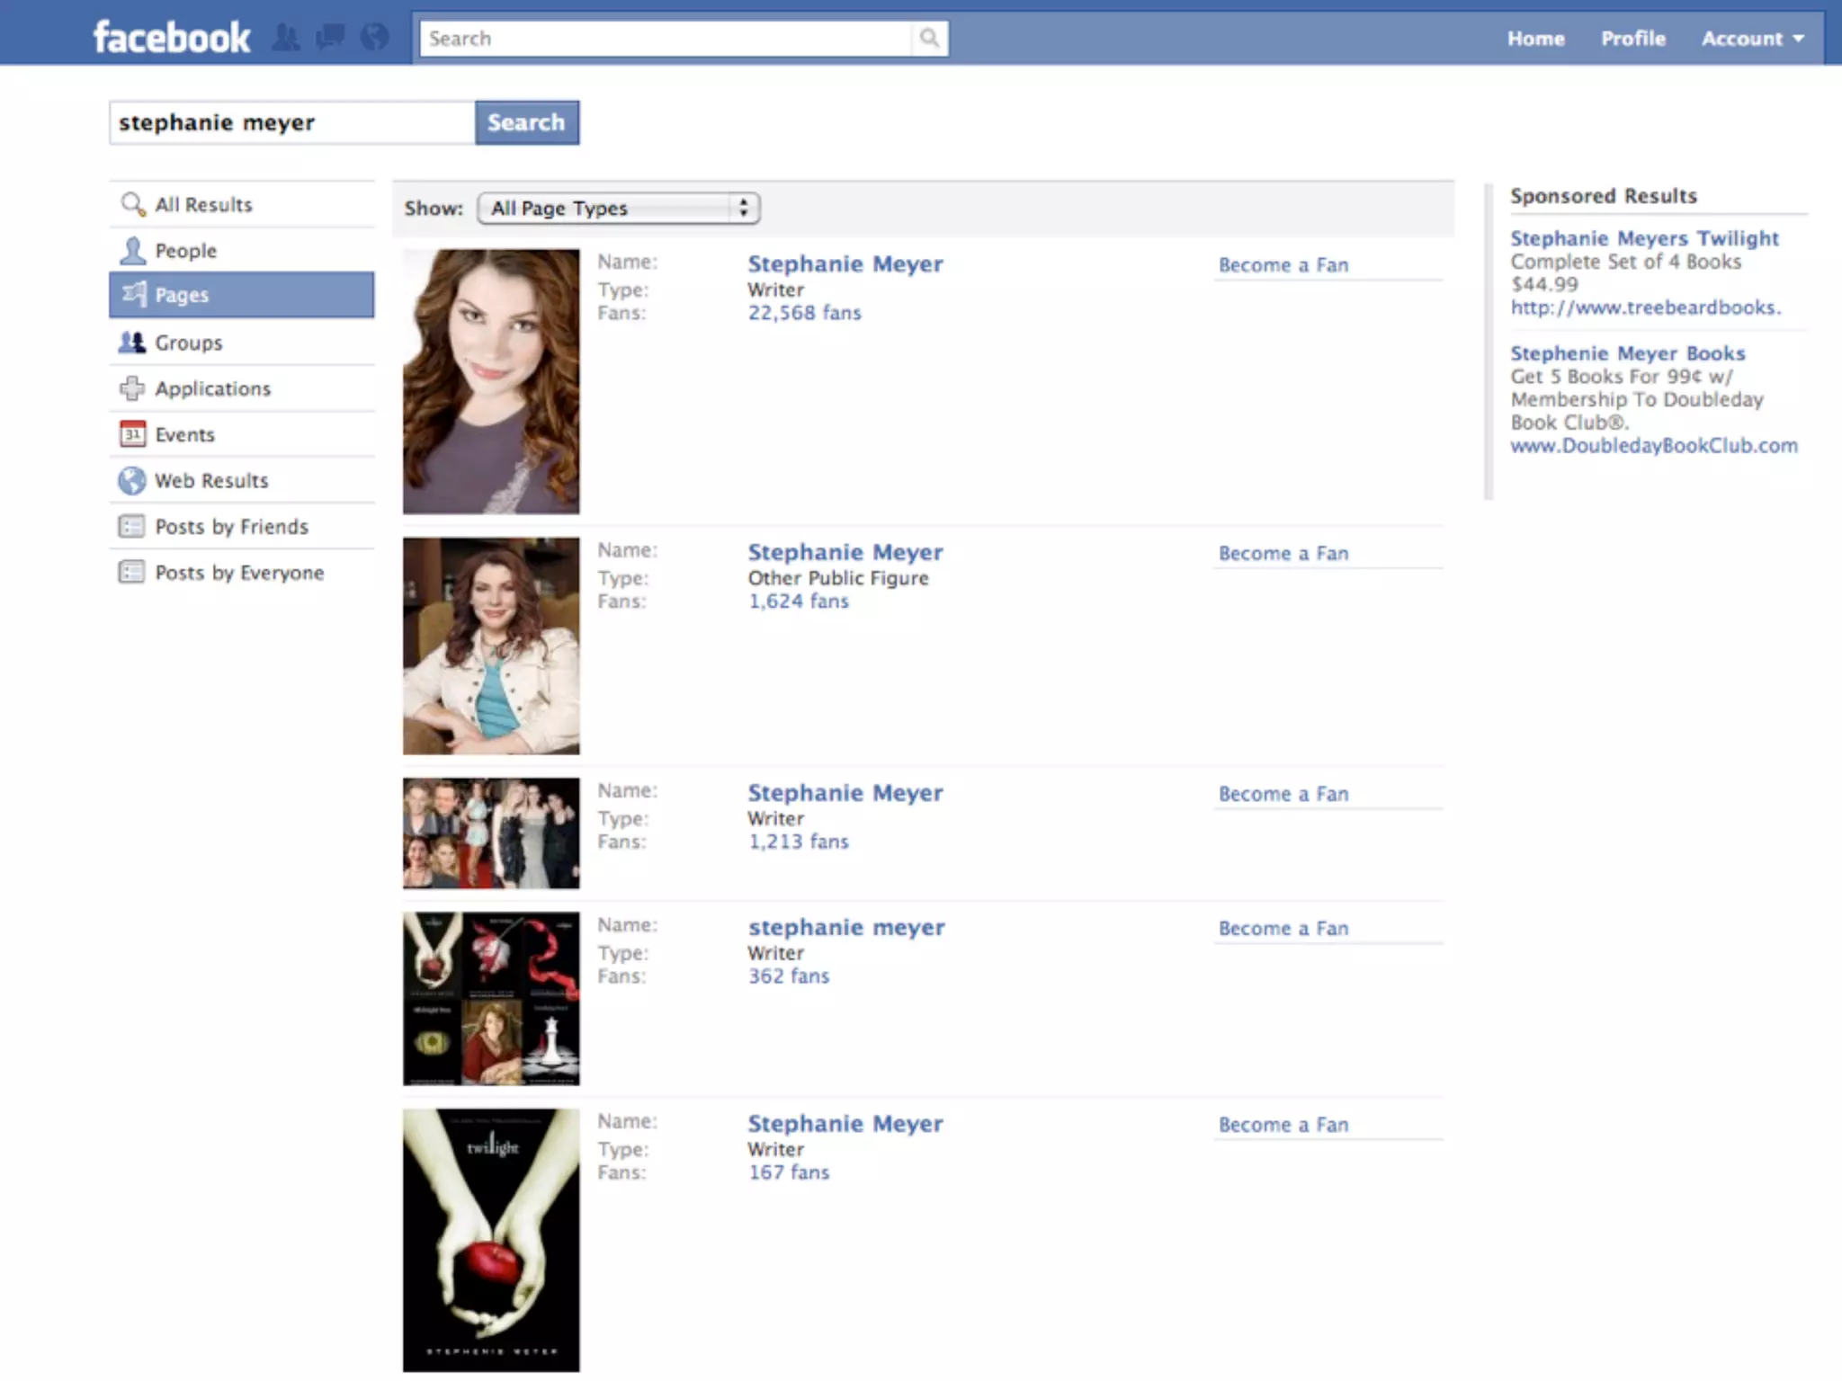
Task: Open the All Page Types dropdown
Action: coord(619,209)
